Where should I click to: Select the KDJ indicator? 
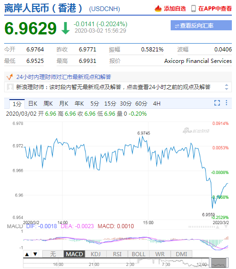click(x=96, y=254)
